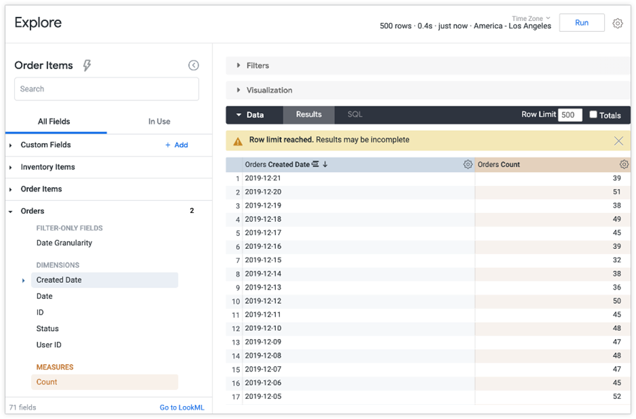This screenshot has width=636, height=419.
Task: Collapse the field picker with arrow icon
Action: point(194,66)
